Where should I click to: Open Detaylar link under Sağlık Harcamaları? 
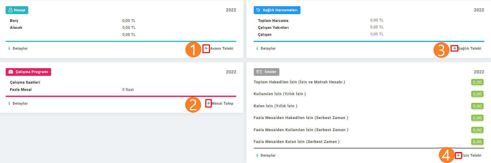[x=268, y=48]
